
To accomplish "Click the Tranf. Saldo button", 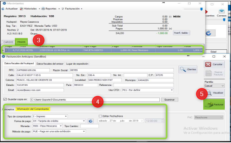I will click(181, 33).
